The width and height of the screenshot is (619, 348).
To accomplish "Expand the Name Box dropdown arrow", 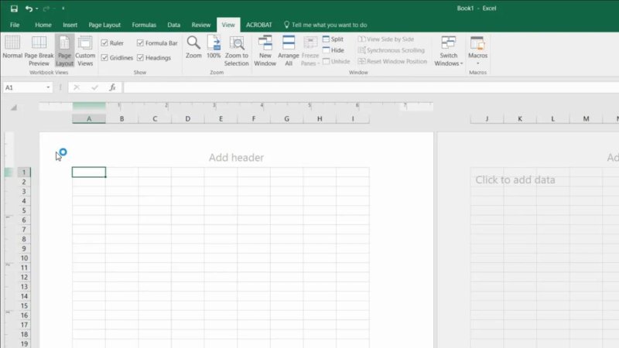I will (x=48, y=87).
